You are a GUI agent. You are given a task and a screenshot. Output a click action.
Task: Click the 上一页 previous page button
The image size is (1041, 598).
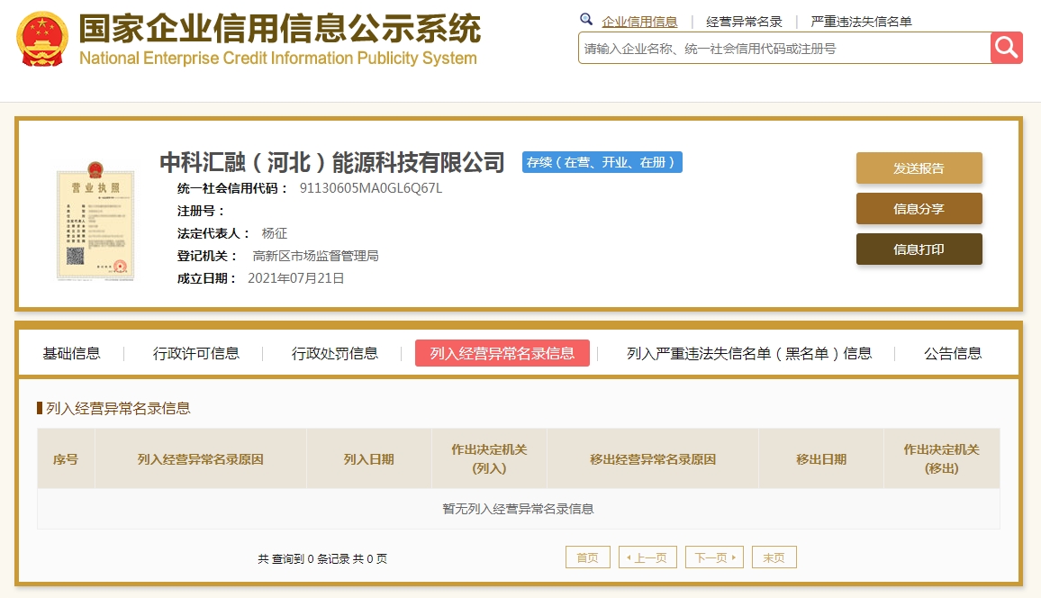pyautogui.click(x=647, y=557)
